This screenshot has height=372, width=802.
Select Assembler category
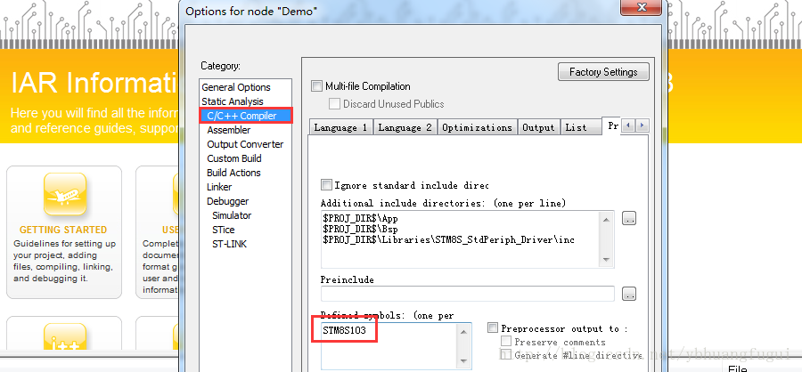(229, 130)
